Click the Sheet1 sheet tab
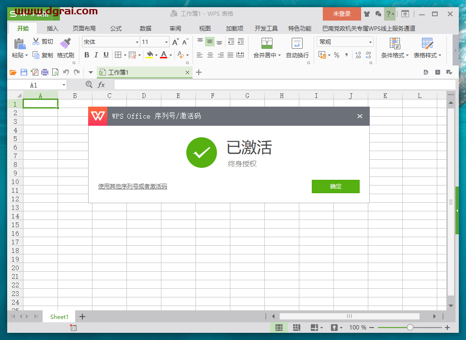 [x=59, y=316]
